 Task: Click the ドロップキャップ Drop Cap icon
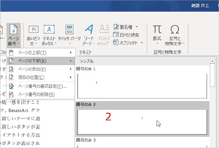click(x=104, y=29)
